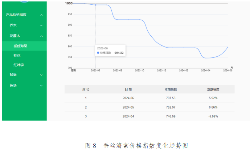Click the blue 价格指数 legend dot in tooltip

point(98,53)
